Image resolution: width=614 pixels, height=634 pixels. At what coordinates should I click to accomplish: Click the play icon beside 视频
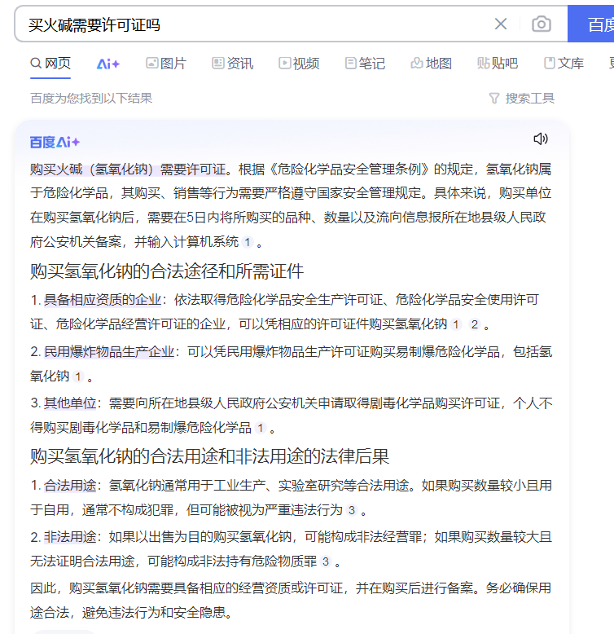point(284,63)
